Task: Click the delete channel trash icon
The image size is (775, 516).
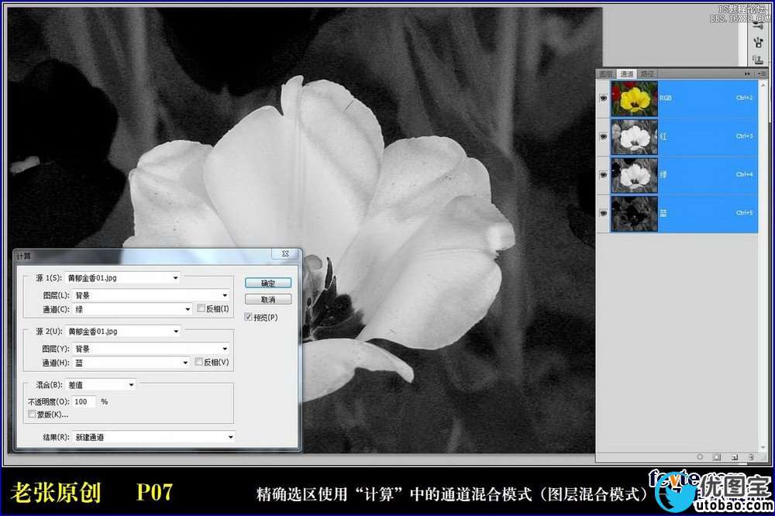Action: tap(751, 457)
